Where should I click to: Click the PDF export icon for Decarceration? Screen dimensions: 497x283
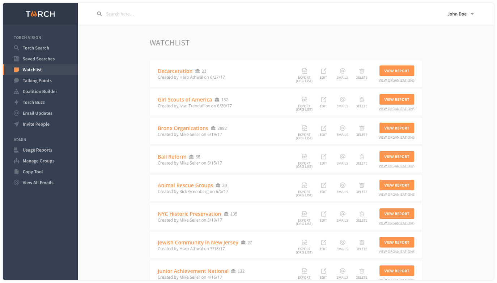coord(304,71)
